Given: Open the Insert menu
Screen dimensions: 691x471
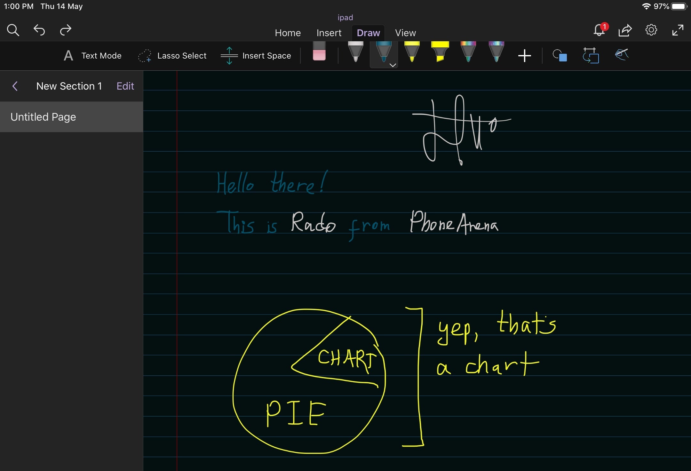Looking at the screenshot, I should 328,33.
